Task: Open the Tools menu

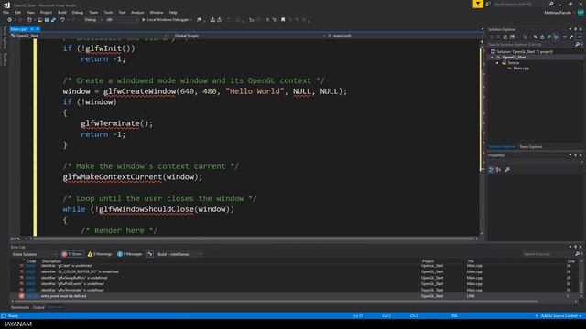Action: [108, 12]
